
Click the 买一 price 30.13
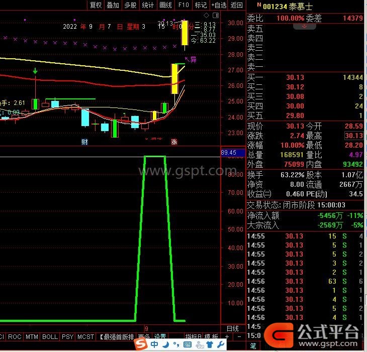click(295, 77)
